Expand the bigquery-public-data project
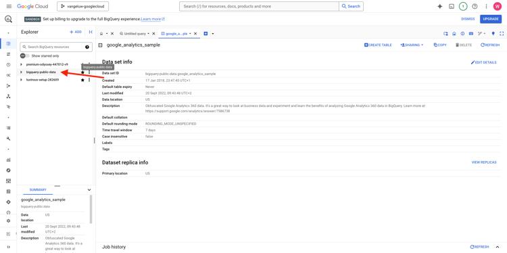507x253 pixels. click(22, 72)
